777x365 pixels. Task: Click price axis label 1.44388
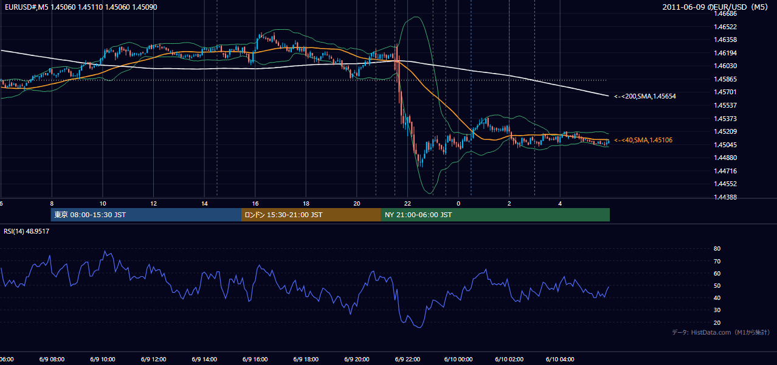[725, 197]
